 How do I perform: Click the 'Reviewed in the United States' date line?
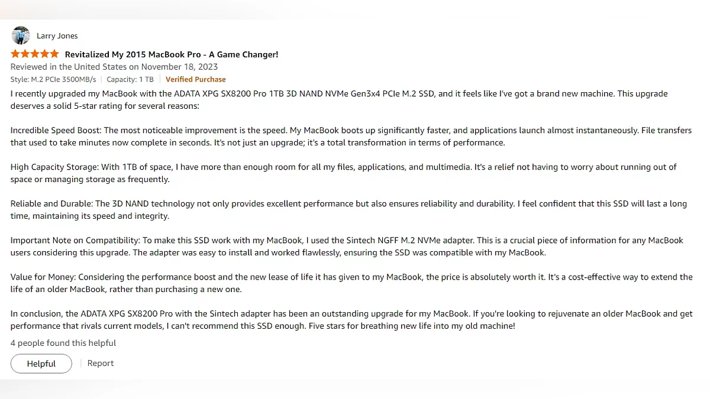pos(114,67)
